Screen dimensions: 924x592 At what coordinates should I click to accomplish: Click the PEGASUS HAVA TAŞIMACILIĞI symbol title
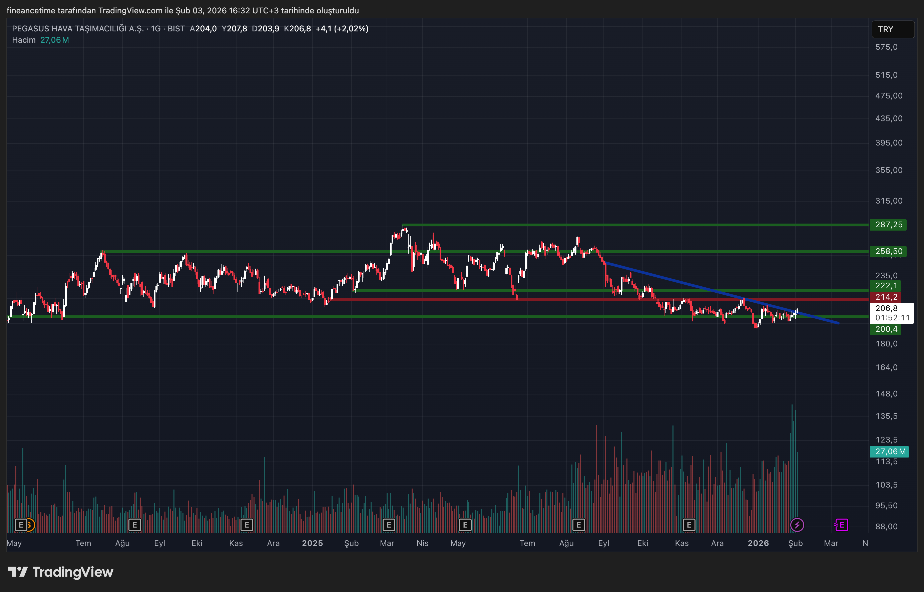click(x=78, y=28)
